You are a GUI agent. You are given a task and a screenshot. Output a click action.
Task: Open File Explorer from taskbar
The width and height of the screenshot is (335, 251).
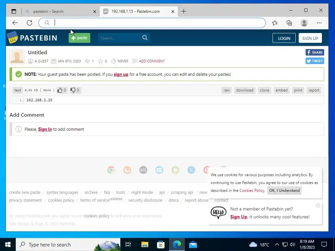(x=145, y=244)
